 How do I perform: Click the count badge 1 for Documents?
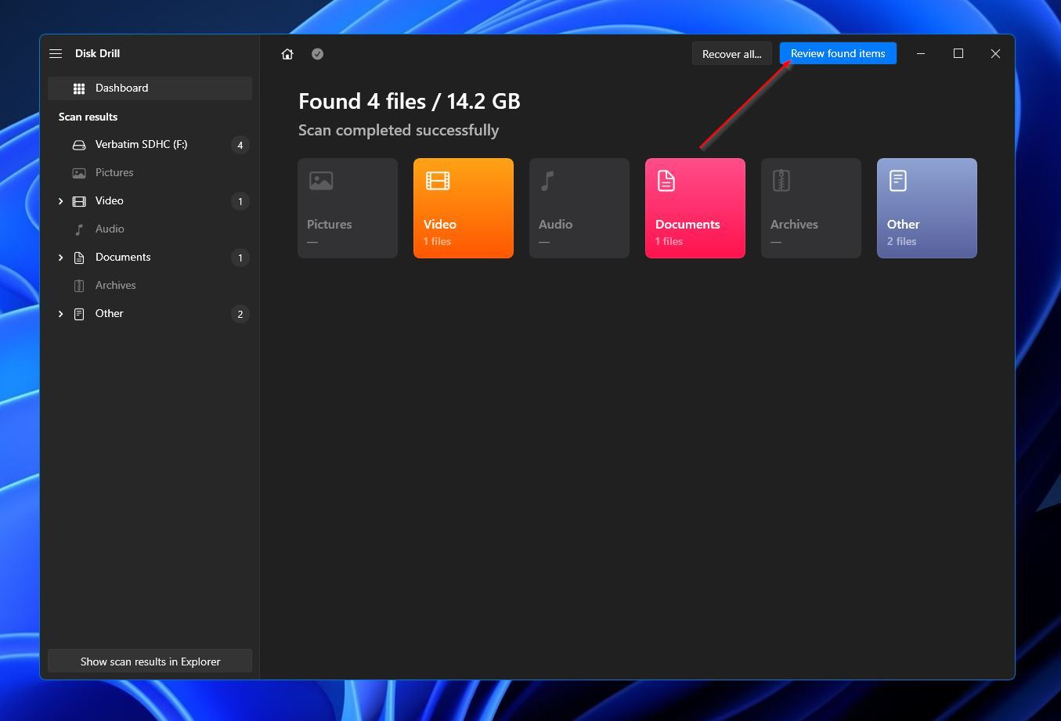[x=240, y=258]
